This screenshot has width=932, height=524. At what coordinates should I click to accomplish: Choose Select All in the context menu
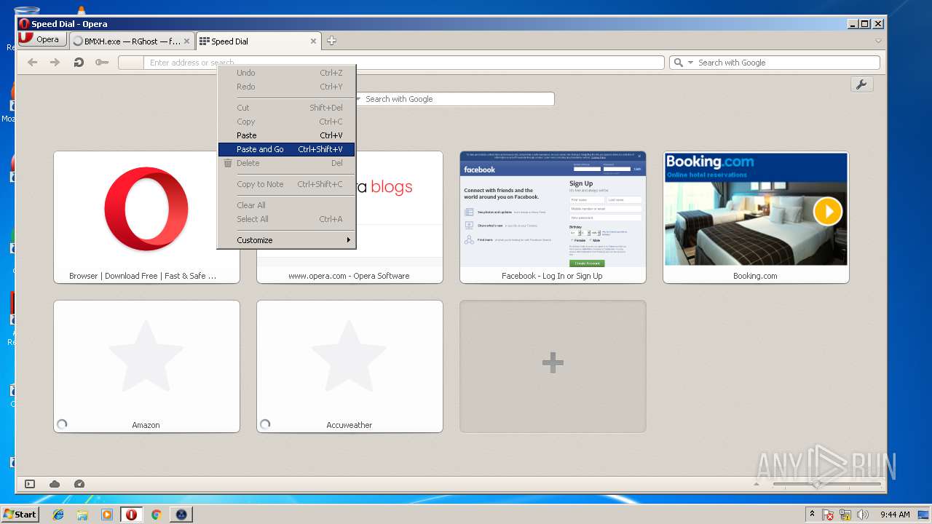coord(286,219)
